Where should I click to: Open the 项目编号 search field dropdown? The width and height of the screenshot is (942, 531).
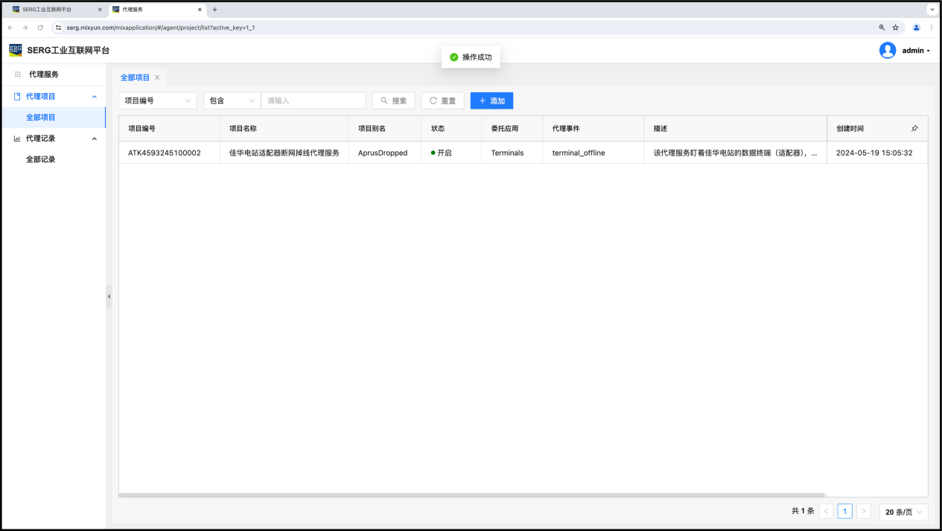(x=157, y=101)
